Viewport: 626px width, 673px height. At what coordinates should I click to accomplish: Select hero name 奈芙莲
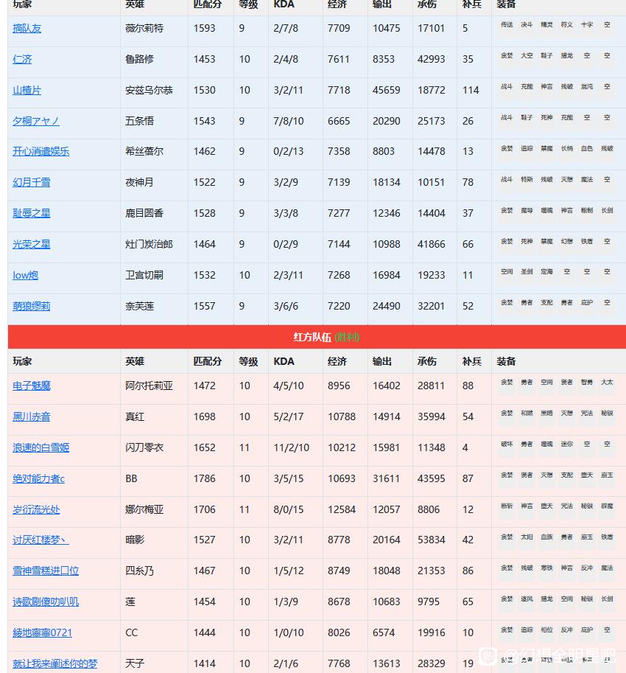click(x=140, y=306)
